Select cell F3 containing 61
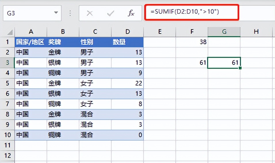 point(192,63)
